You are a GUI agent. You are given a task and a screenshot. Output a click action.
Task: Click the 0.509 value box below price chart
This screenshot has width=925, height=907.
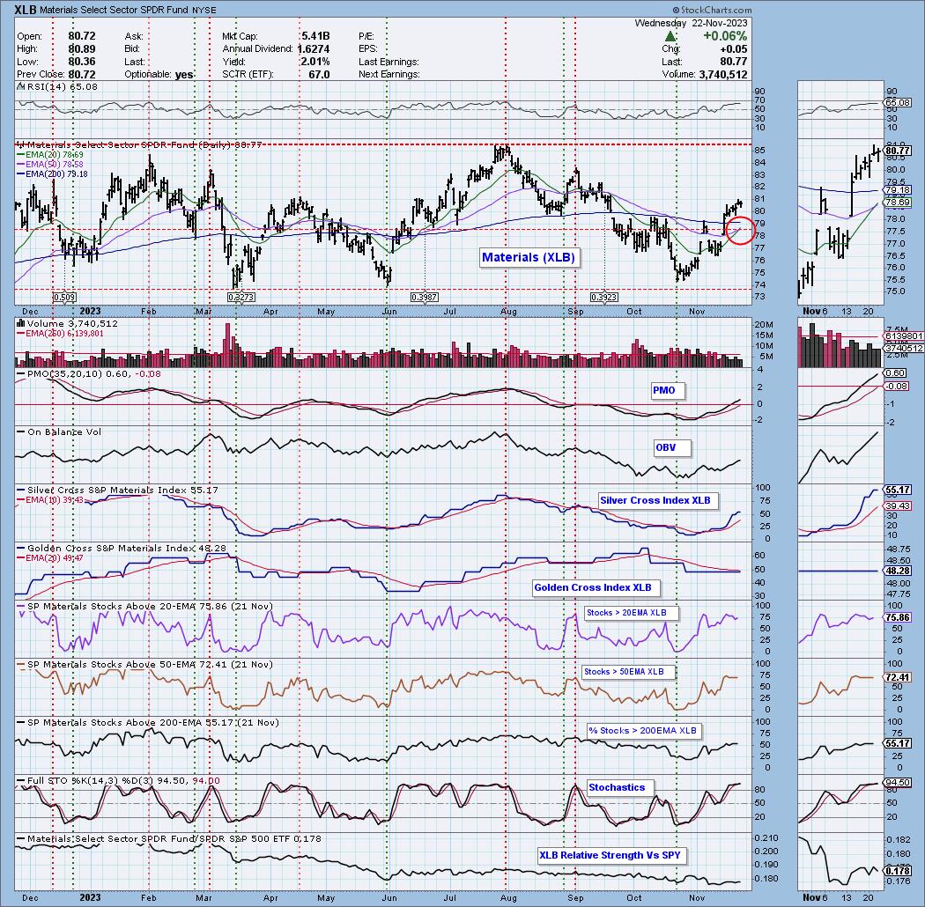64,298
